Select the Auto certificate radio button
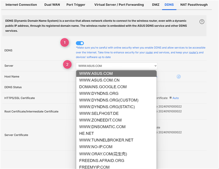 (171, 98)
